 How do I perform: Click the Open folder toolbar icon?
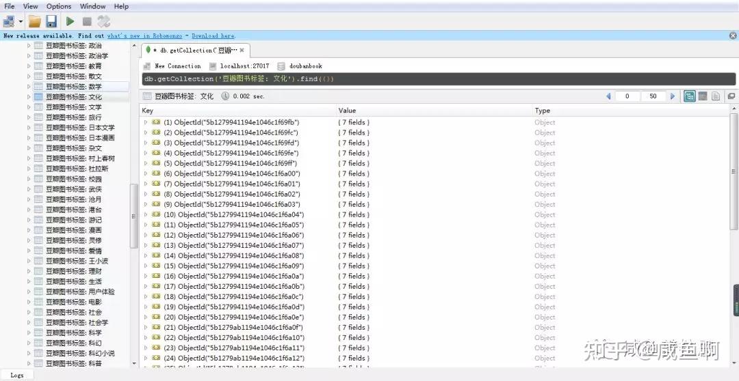(34, 21)
